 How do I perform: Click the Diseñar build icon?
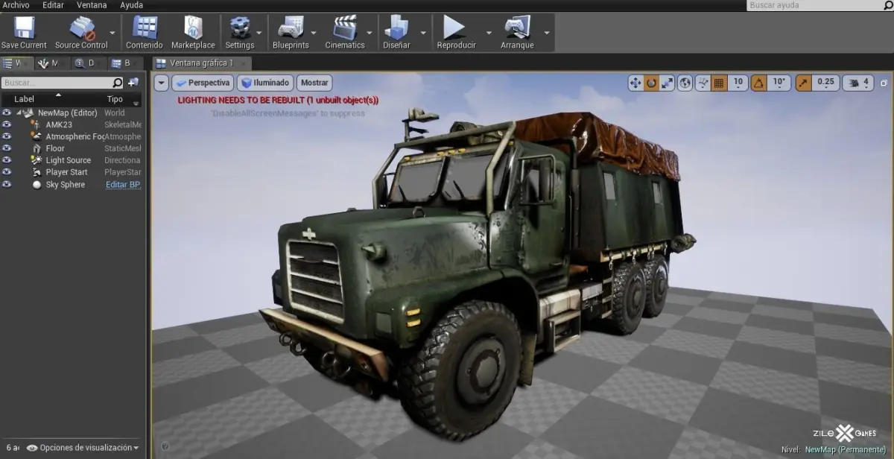tap(396, 28)
